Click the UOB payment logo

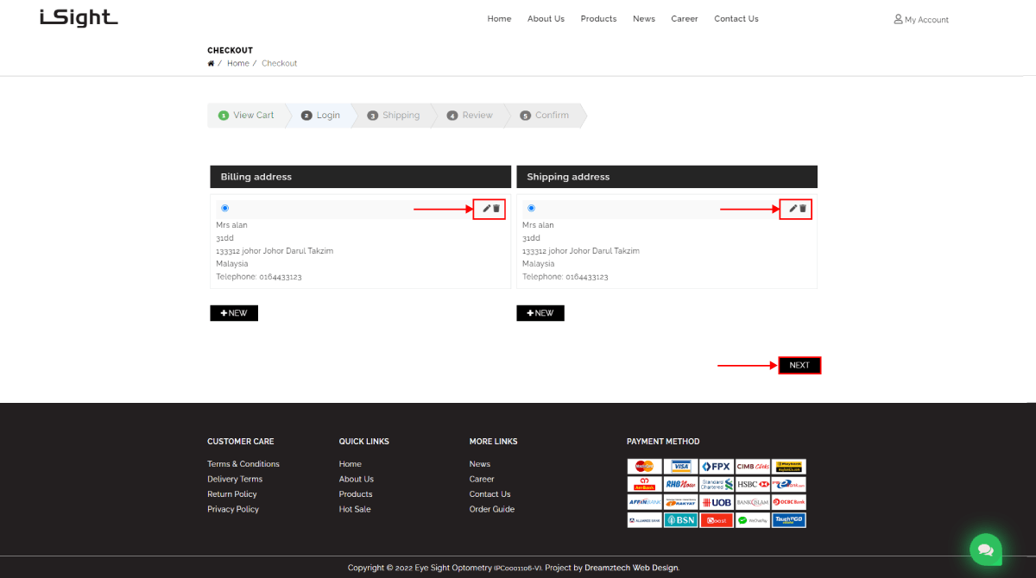717,502
